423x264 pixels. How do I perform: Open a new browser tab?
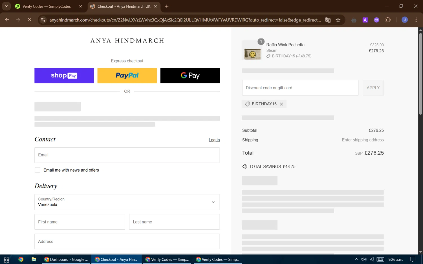click(167, 6)
